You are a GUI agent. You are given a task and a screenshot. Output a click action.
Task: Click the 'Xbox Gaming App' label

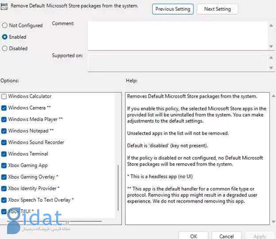point(28,165)
